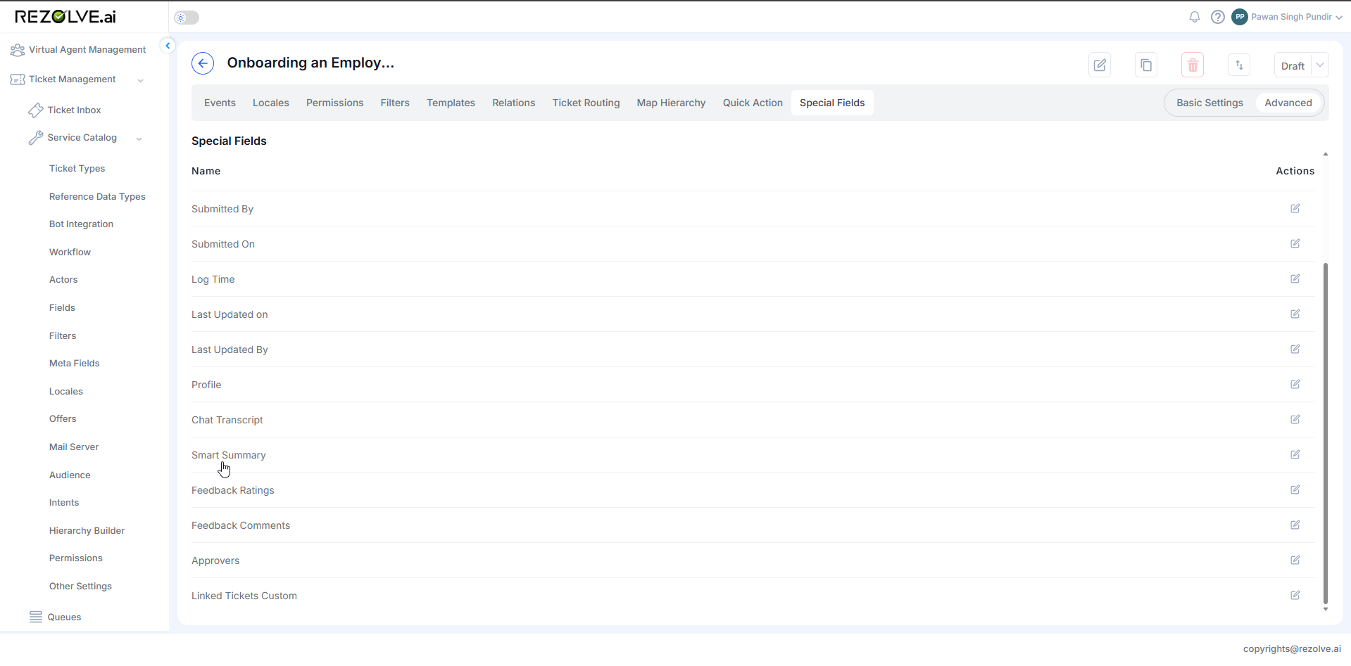Edit the Feedback Ratings field

coord(1295,489)
